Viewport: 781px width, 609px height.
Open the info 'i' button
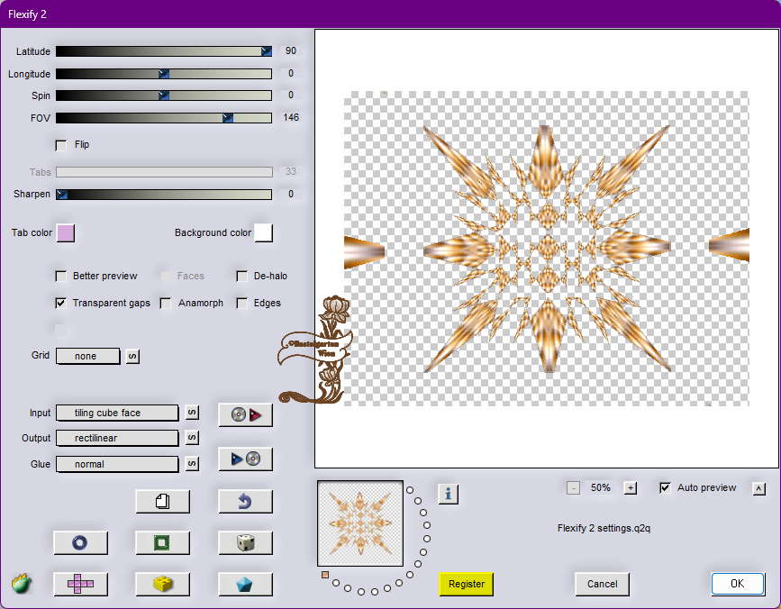point(449,493)
